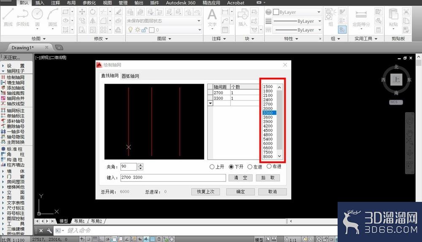The width and height of the screenshot is (422, 242).
Task: Open the 未保存的图层状态 layer state dropdown
Action: click(x=164, y=21)
